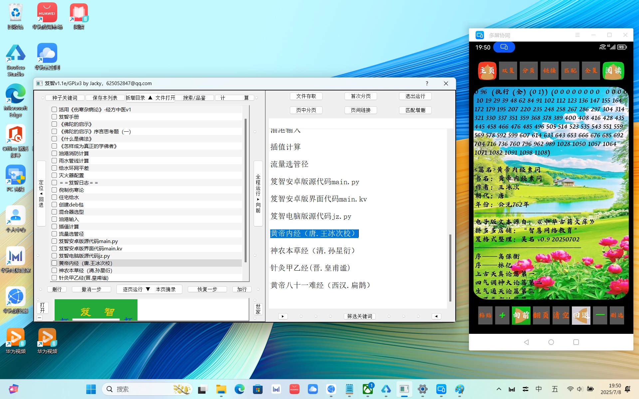Tap 翻页 on the phone bottom bar
The width and height of the screenshot is (639, 399).
tap(541, 315)
